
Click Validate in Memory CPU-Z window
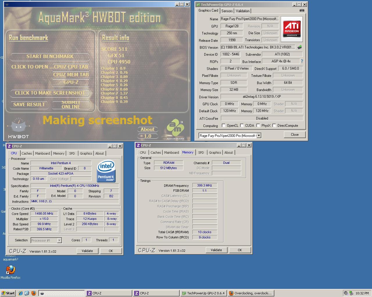216,250
